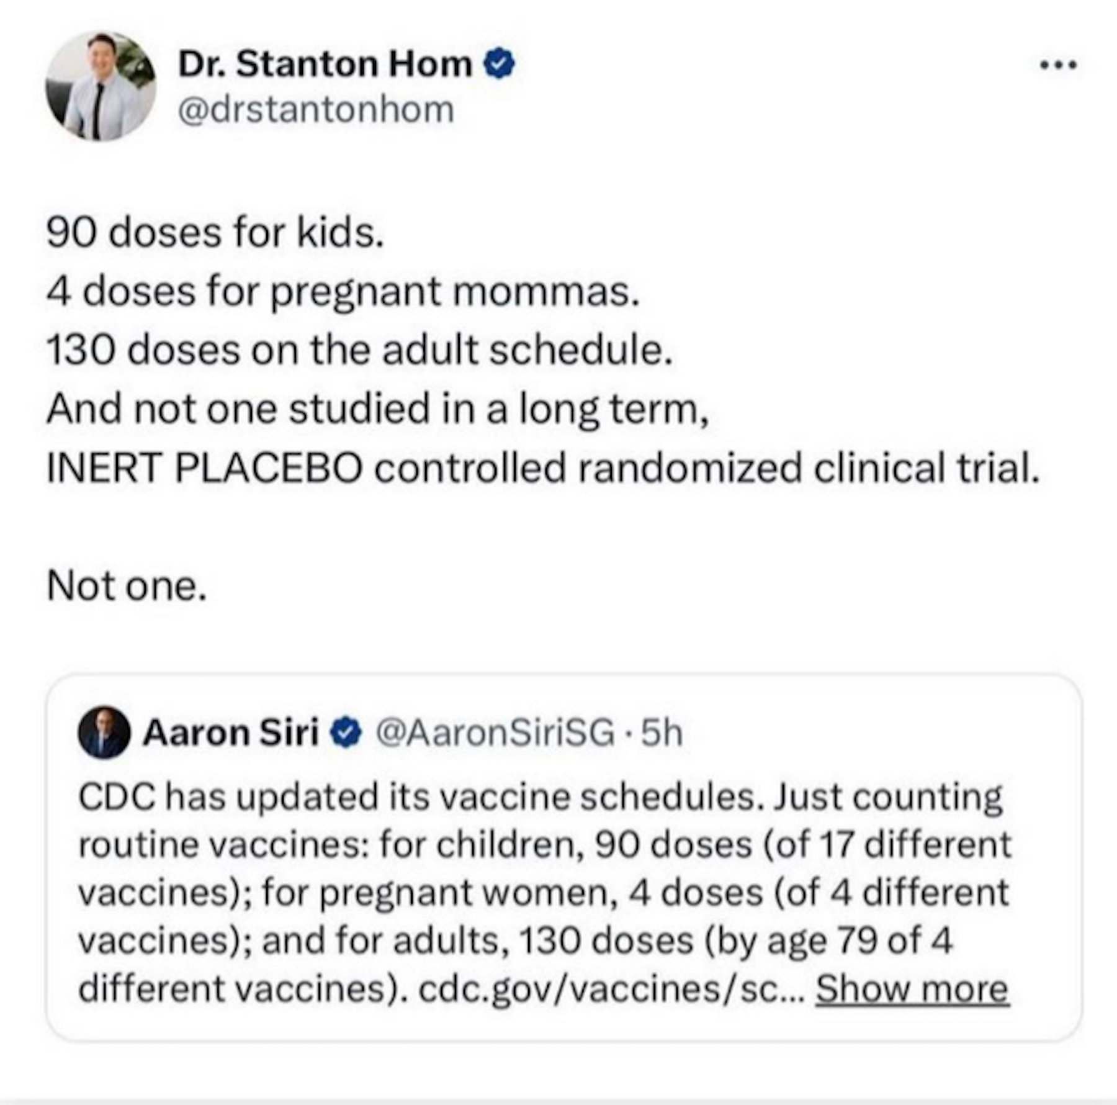Expand quoted post with Show more
Viewport: 1117px width, 1105px height.
pyautogui.click(x=912, y=989)
